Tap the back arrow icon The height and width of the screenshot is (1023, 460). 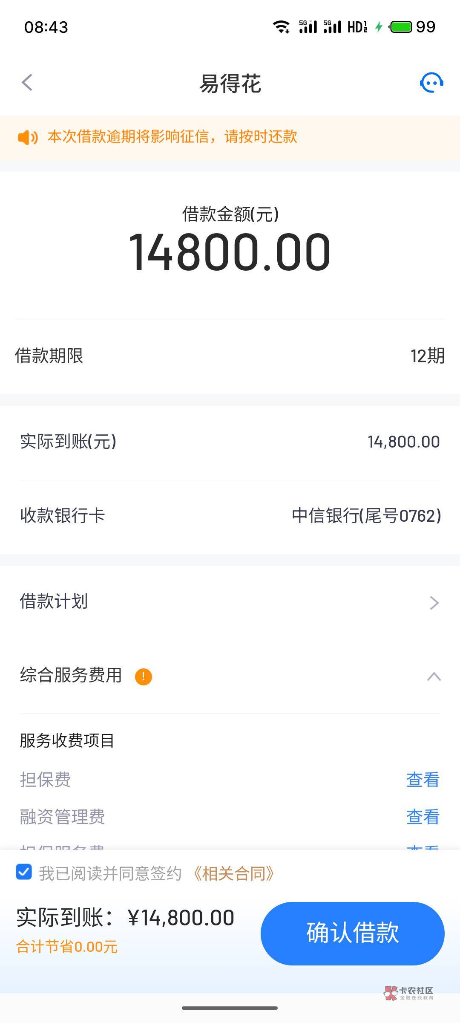(27, 83)
